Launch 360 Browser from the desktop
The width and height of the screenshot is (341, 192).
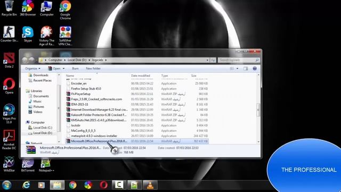click(28, 9)
